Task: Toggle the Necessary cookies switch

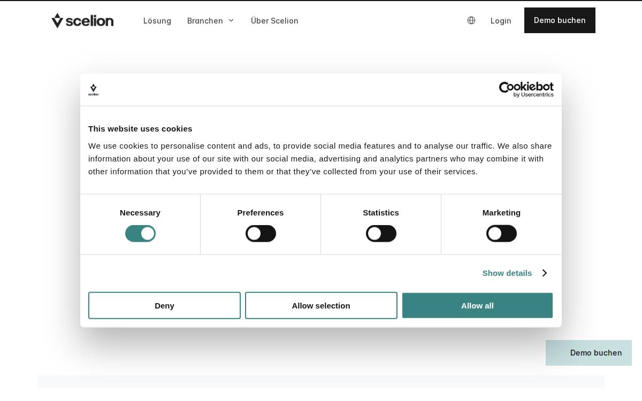Action: [x=140, y=234]
